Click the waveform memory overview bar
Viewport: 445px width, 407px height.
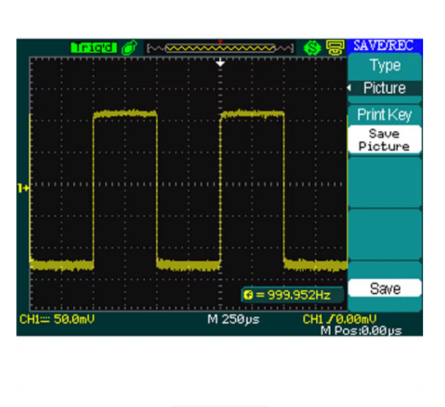220,48
